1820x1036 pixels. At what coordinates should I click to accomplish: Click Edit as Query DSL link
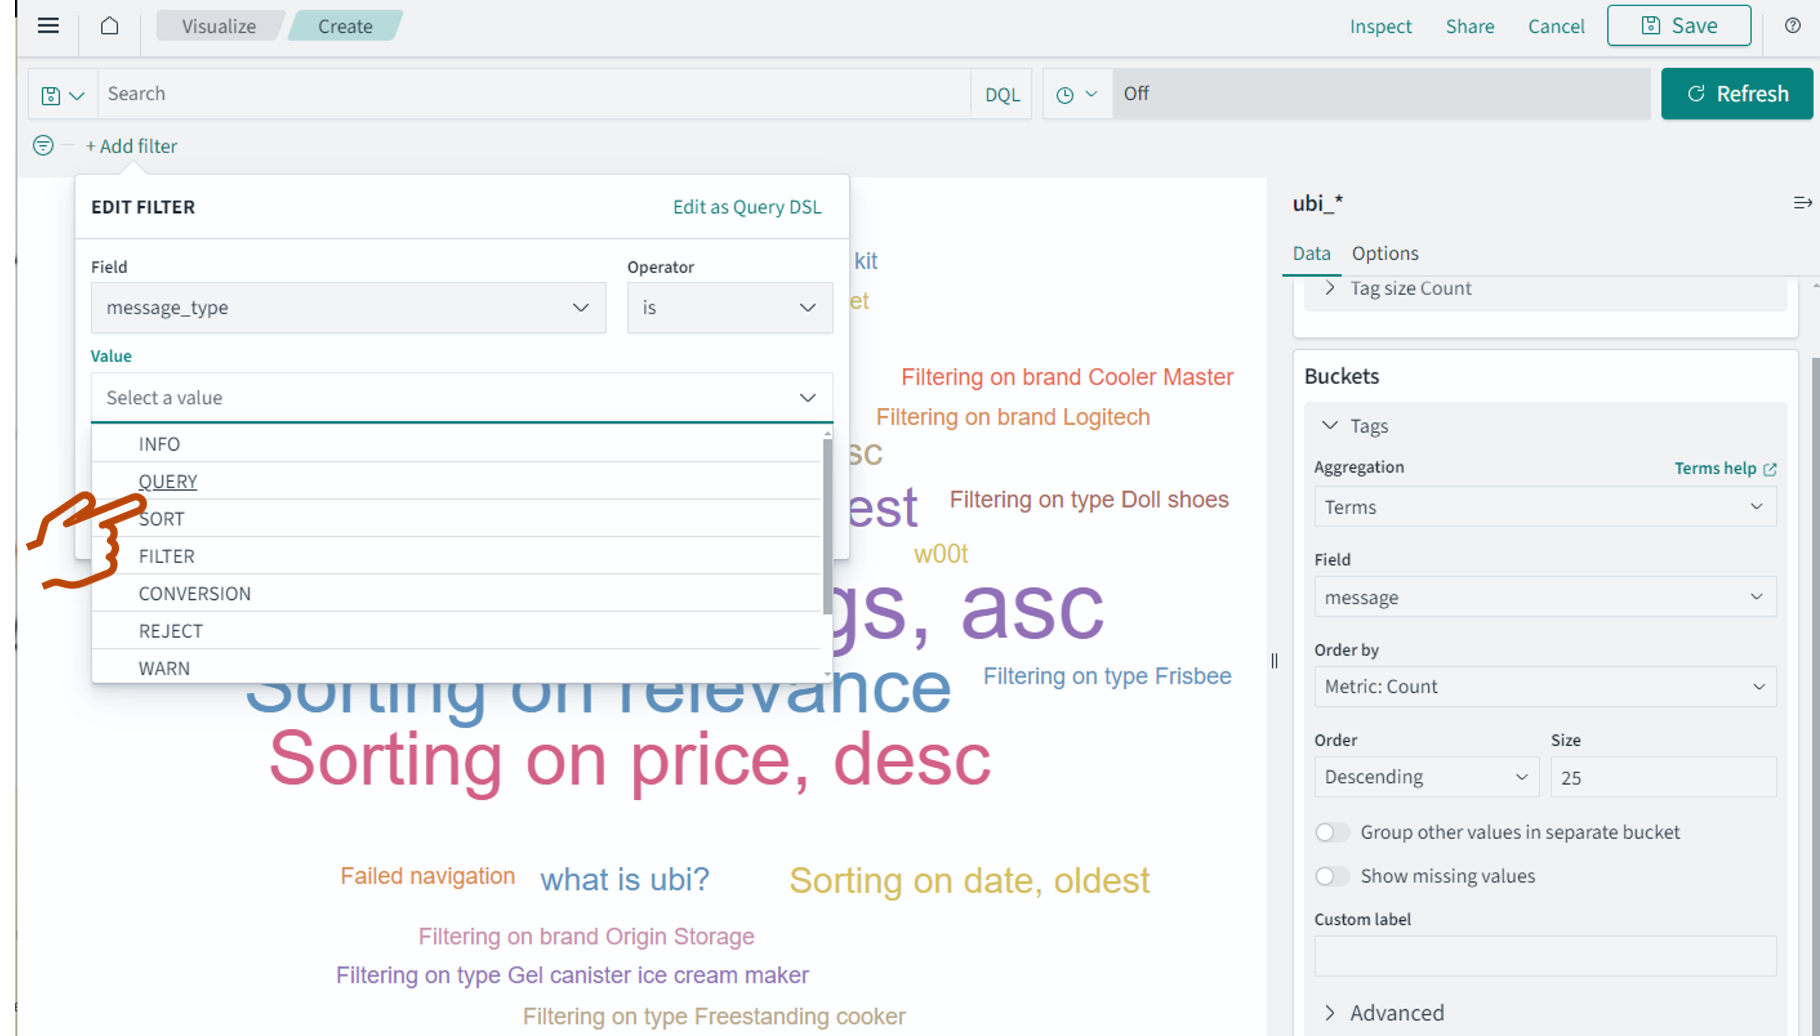point(746,207)
